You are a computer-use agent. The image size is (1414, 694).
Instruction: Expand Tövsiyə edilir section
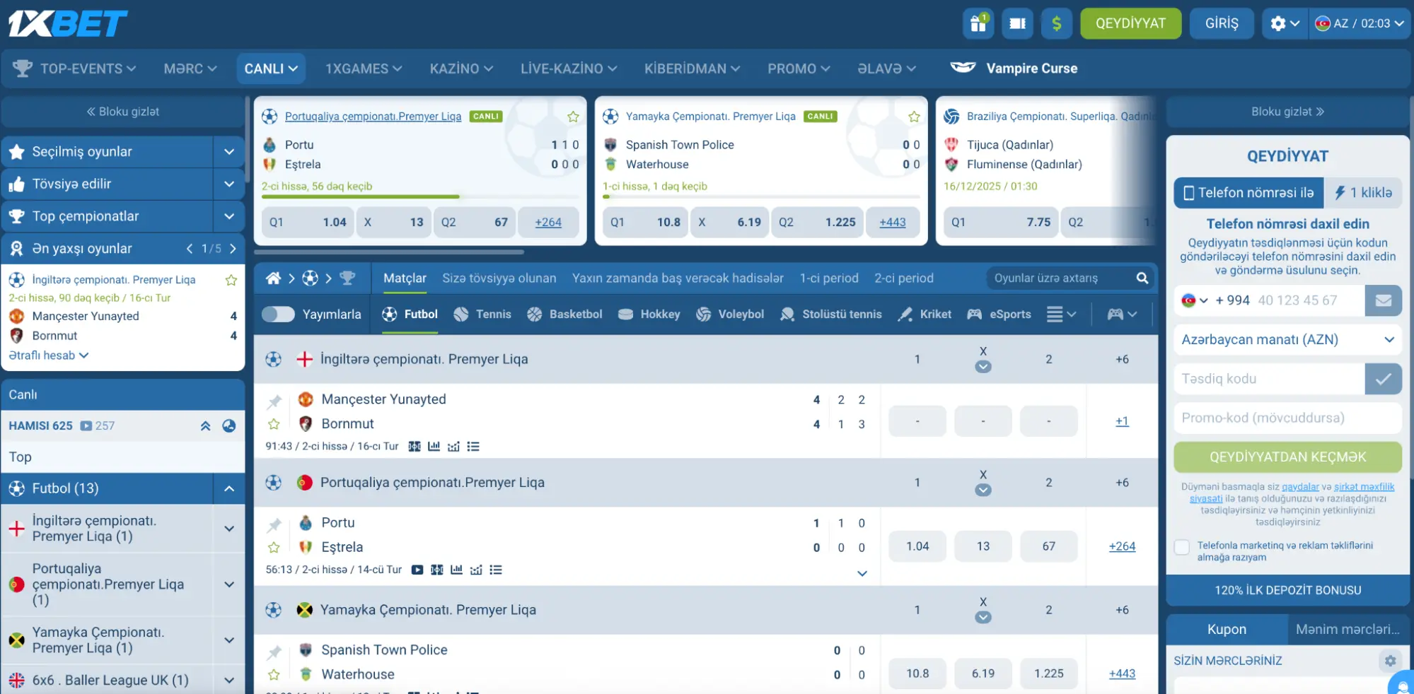(x=229, y=184)
